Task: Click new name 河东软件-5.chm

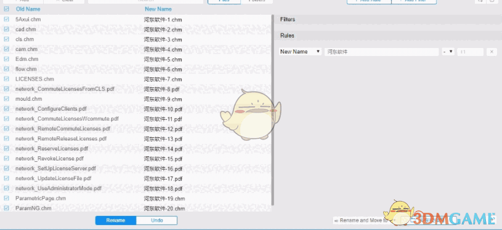Action: (x=163, y=60)
